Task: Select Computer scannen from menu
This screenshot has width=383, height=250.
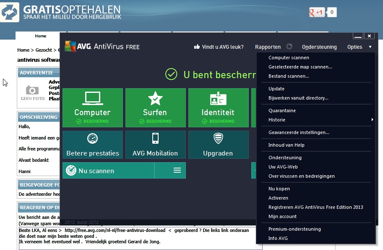Action: pos(289,58)
